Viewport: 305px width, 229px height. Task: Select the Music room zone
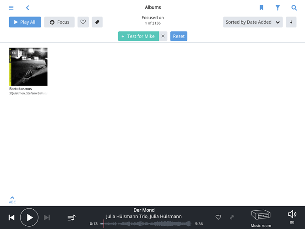click(261, 218)
